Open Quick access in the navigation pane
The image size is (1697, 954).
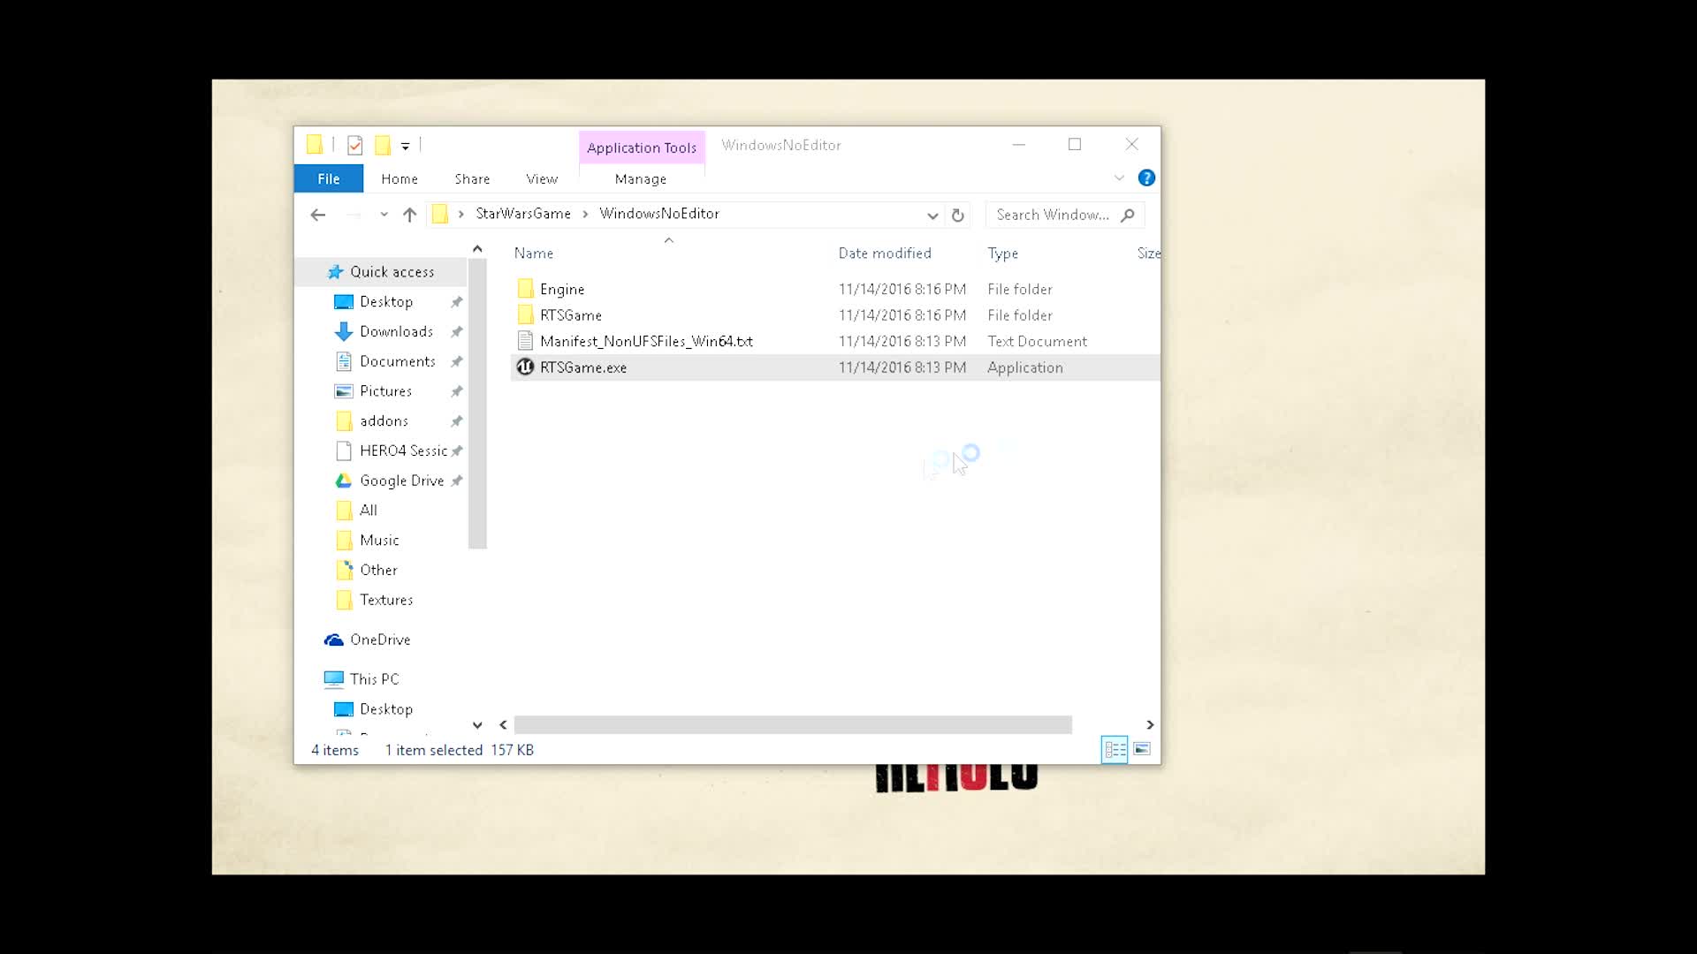click(392, 272)
